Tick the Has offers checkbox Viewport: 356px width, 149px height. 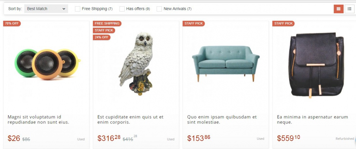(122, 9)
